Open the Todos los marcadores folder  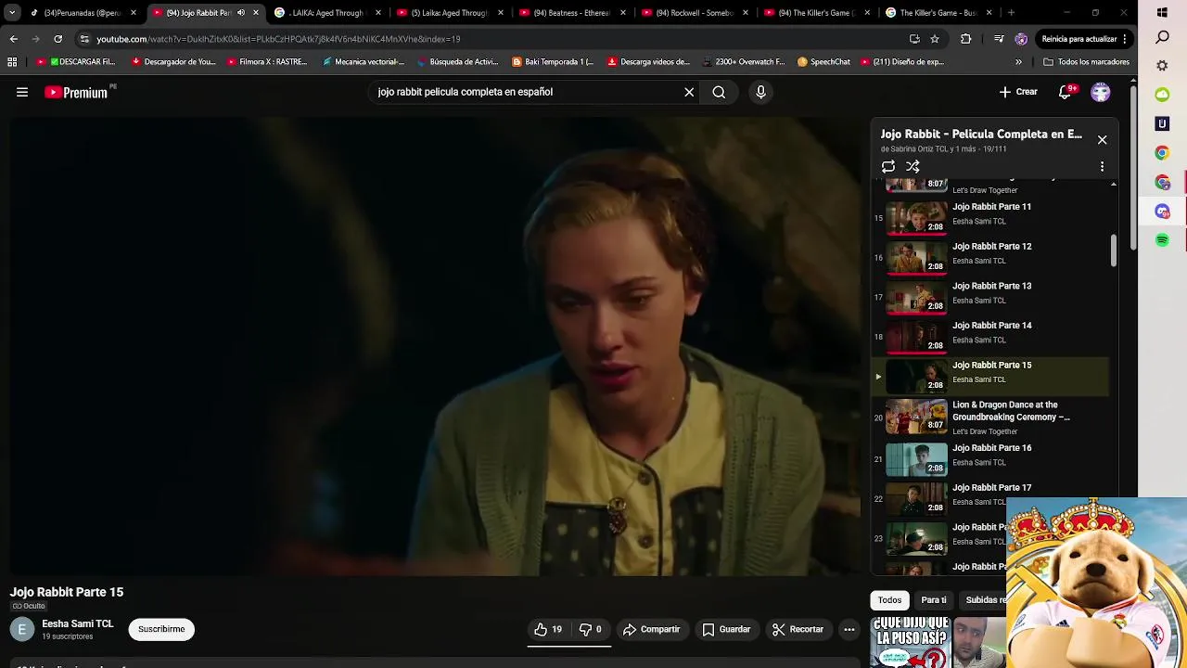point(1086,62)
